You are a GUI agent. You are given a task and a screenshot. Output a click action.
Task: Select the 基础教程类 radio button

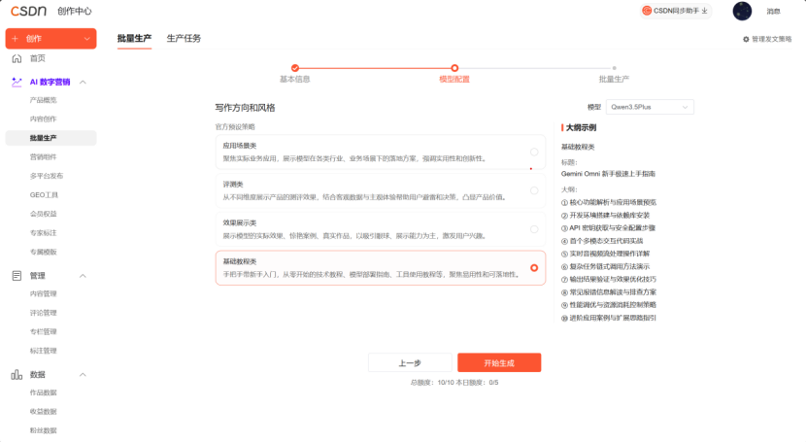click(534, 268)
